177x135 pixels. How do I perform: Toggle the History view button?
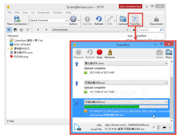click(21, 30)
